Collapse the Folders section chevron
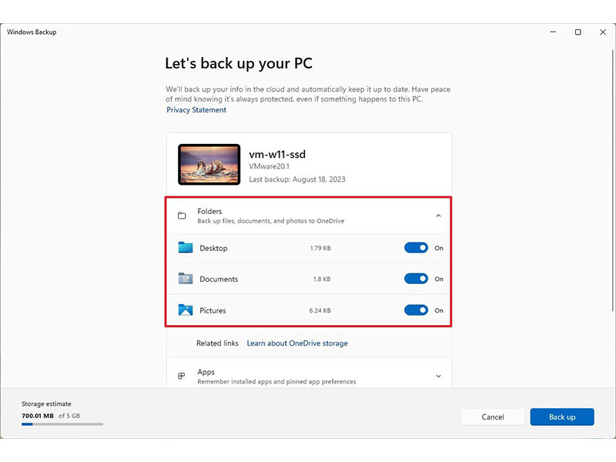 pyautogui.click(x=438, y=216)
